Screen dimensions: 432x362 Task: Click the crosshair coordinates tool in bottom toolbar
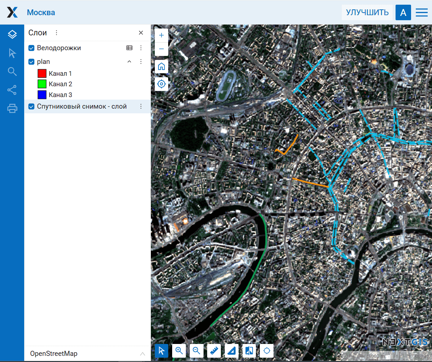point(267,350)
